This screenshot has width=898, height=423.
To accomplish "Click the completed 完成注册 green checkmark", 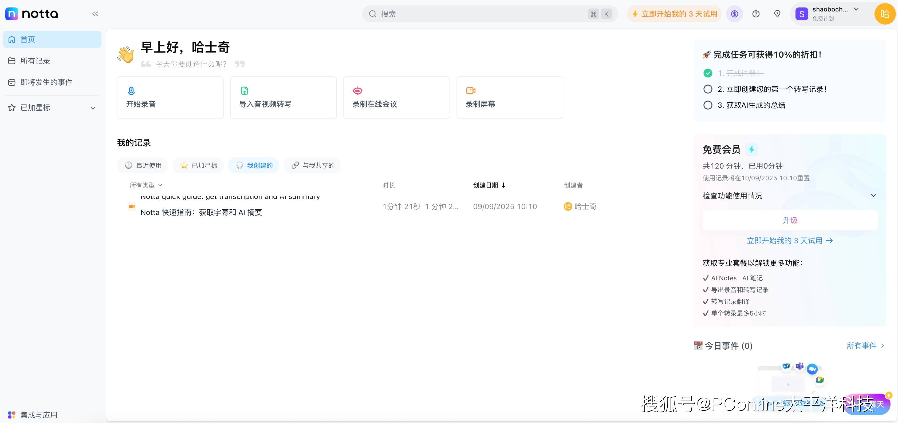I will click(x=708, y=73).
